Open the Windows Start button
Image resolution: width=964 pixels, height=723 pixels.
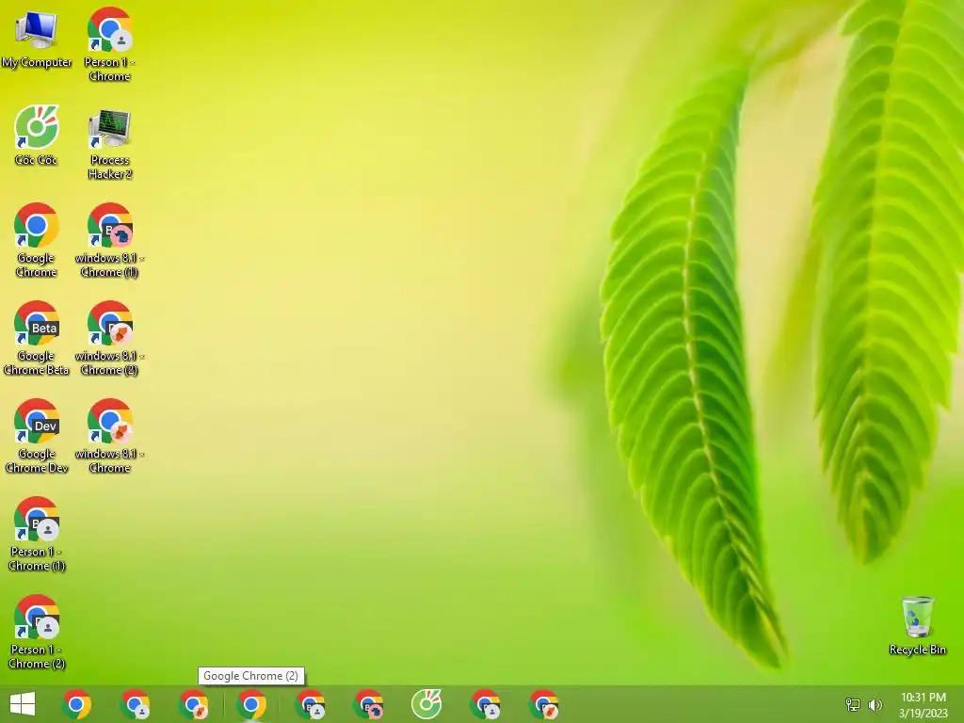click(x=23, y=704)
